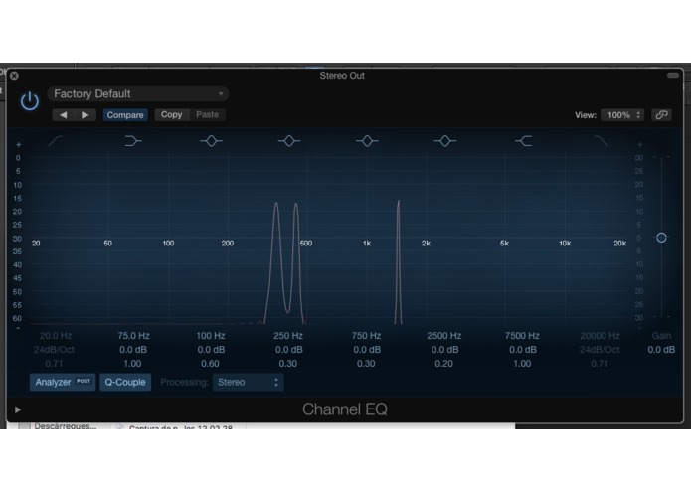691x491 pixels.
Task: Toggle the 750 Hz bell band icon
Action: click(367, 141)
